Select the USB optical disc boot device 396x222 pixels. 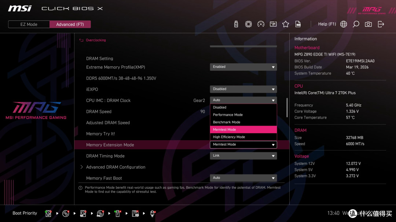click(100, 214)
